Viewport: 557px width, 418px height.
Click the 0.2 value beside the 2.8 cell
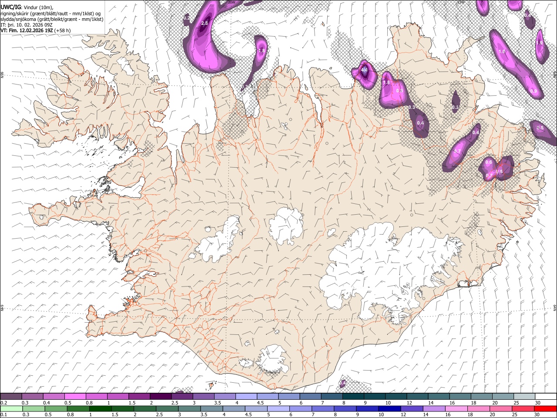pyautogui.click(x=186, y=18)
